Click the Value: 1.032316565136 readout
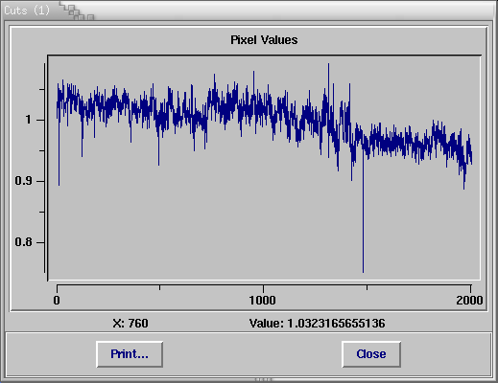Screen dimensions: 498x383 pyautogui.click(x=318, y=324)
